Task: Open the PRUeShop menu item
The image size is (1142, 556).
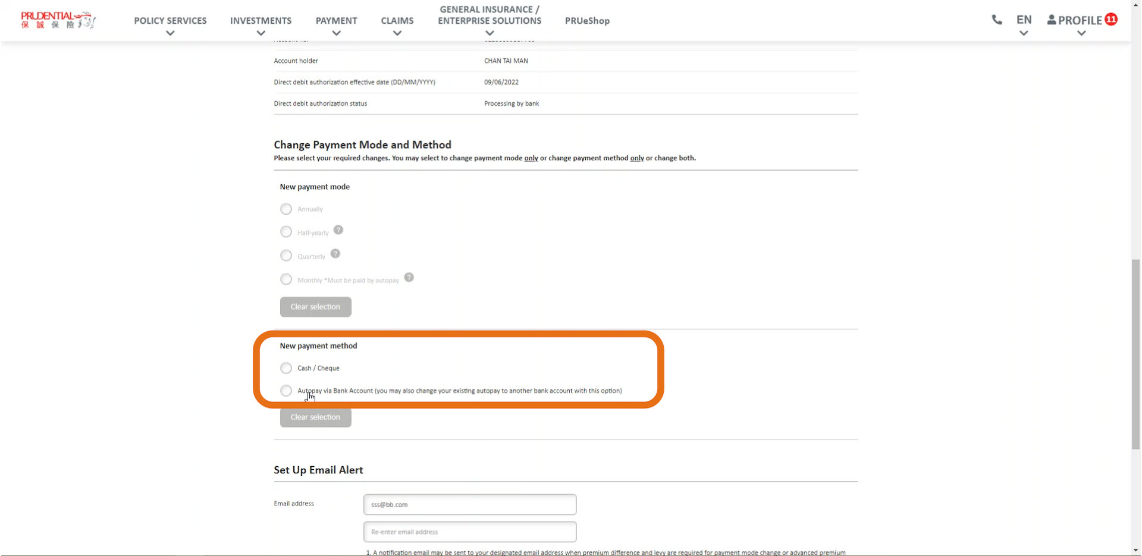Action: click(587, 20)
